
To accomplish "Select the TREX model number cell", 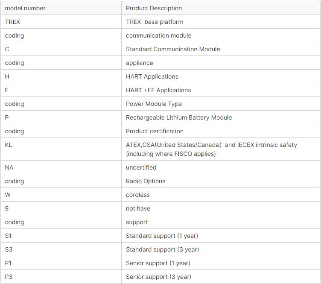I will tap(13, 22).
